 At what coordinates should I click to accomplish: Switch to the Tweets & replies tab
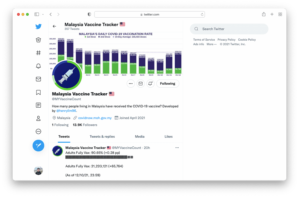pyautogui.click(x=102, y=137)
